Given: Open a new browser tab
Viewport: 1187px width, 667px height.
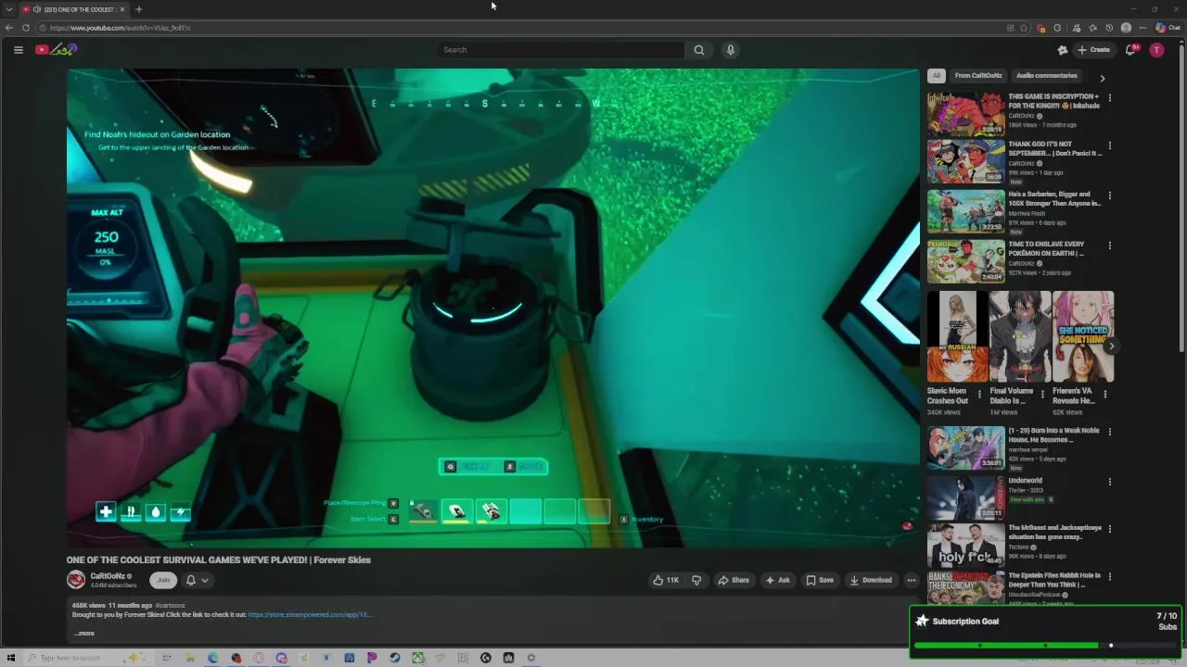Looking at the screenshot, I should tap(138, 9).
